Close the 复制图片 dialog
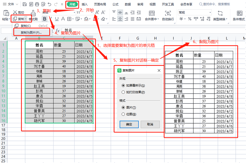 pyautogui.click(x=159, y=70)
